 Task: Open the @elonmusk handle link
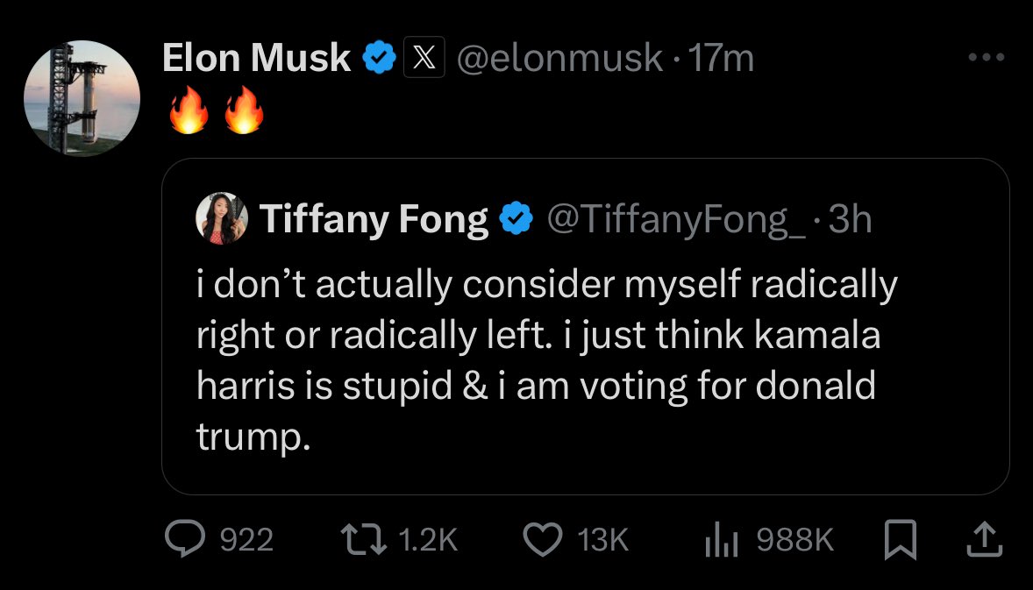(x=560, y=57)
